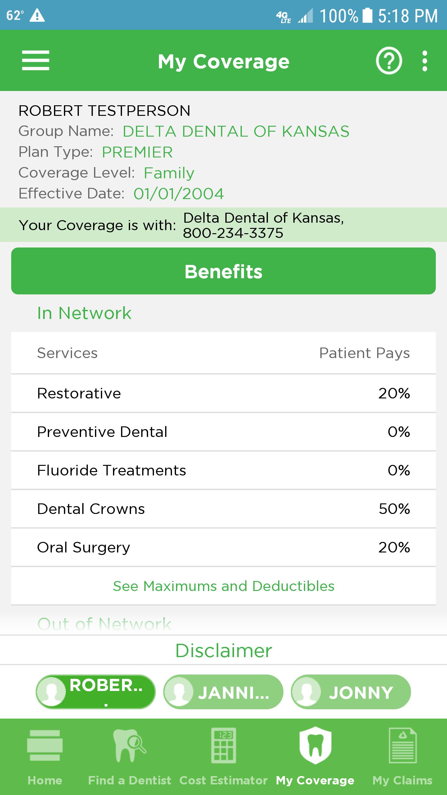Open the My Claims document icon
Screen dimensions: 447x795
tap(403, 745)
